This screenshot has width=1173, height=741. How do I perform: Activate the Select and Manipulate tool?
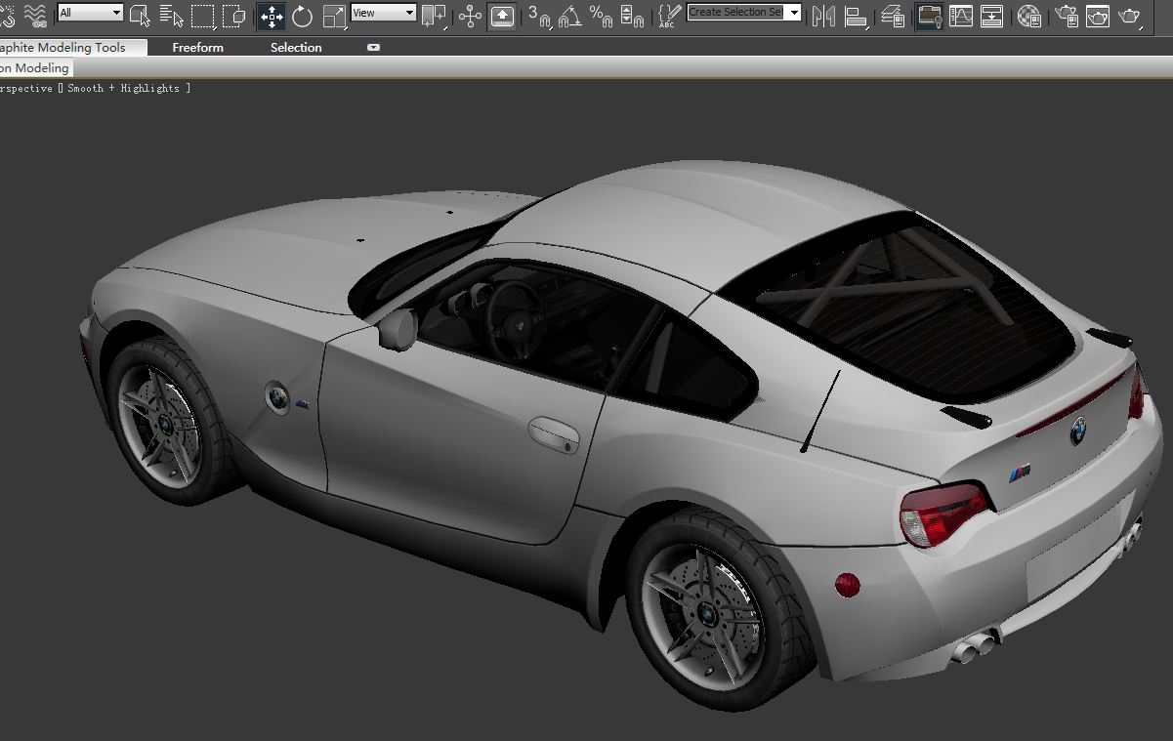point(470,16)
